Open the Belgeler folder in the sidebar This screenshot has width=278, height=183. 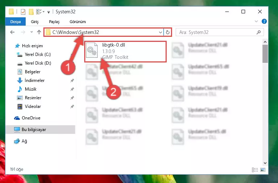(x=29, y=72)
